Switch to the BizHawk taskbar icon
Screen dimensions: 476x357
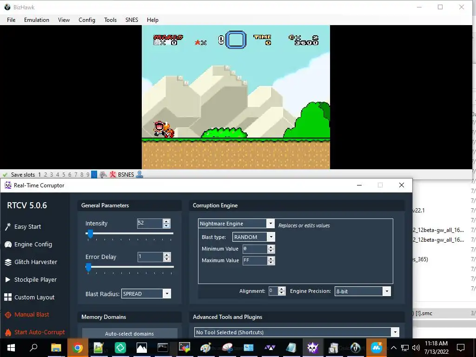click(355, 348)
